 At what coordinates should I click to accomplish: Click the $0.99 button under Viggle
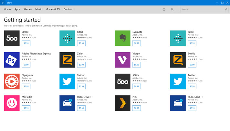tap(137, 65)
